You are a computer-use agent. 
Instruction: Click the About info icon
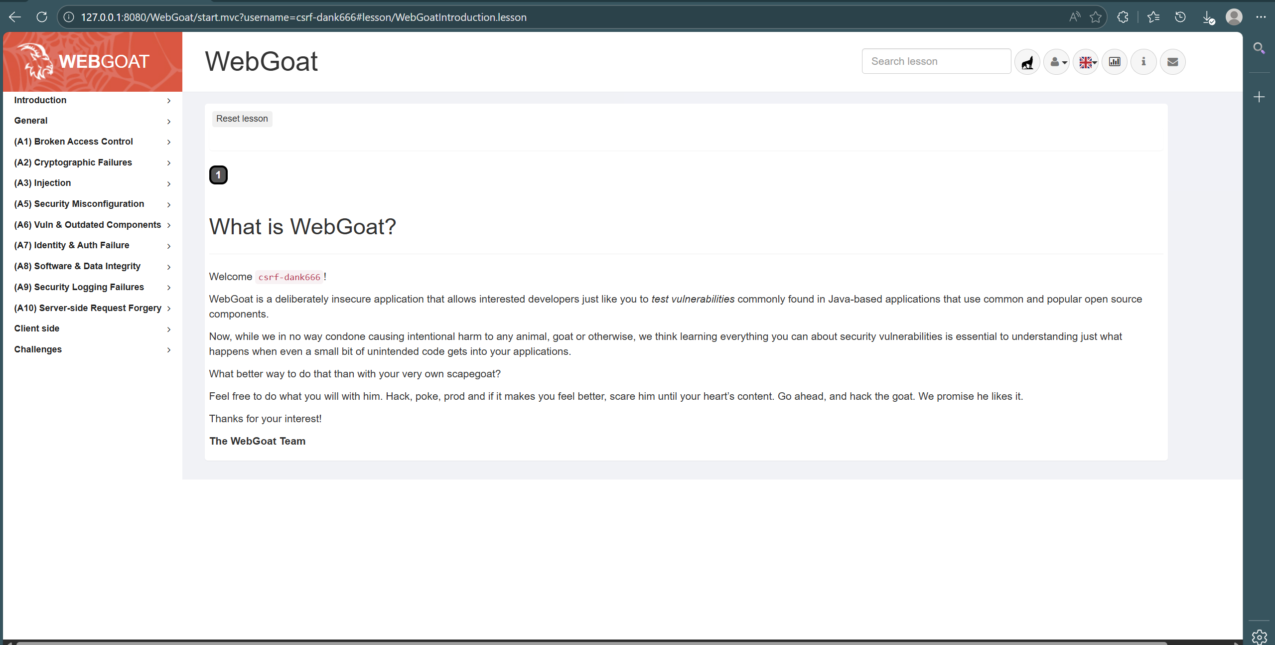tap(1143, 62)
